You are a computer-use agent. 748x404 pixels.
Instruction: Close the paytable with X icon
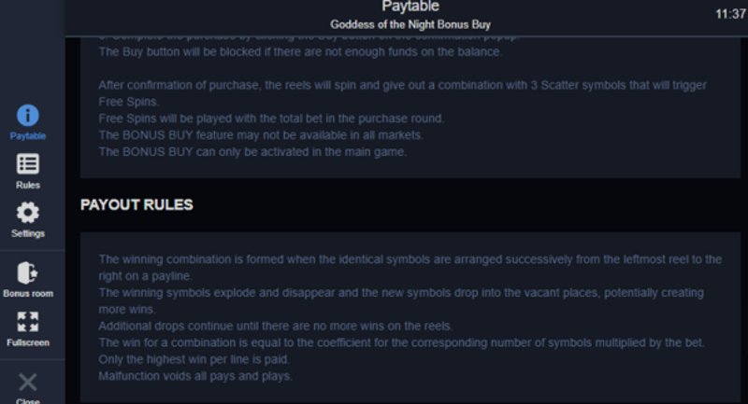pyautogui.click(x=28, y=383)
